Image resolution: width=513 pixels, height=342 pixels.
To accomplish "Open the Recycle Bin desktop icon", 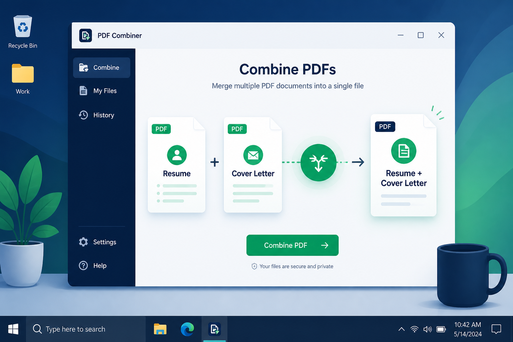I will click(x=23, y=32).
